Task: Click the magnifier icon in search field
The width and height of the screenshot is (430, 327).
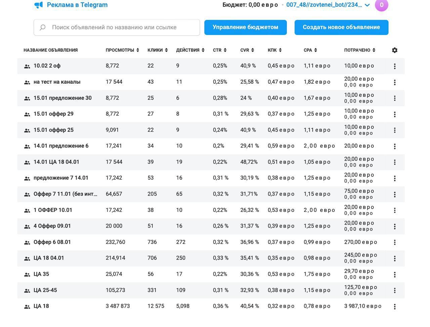Action: [43, 28]
